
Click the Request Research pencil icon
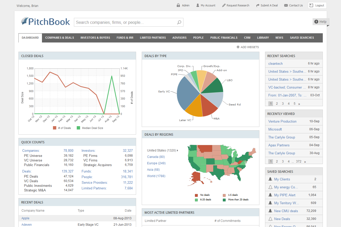224,5
